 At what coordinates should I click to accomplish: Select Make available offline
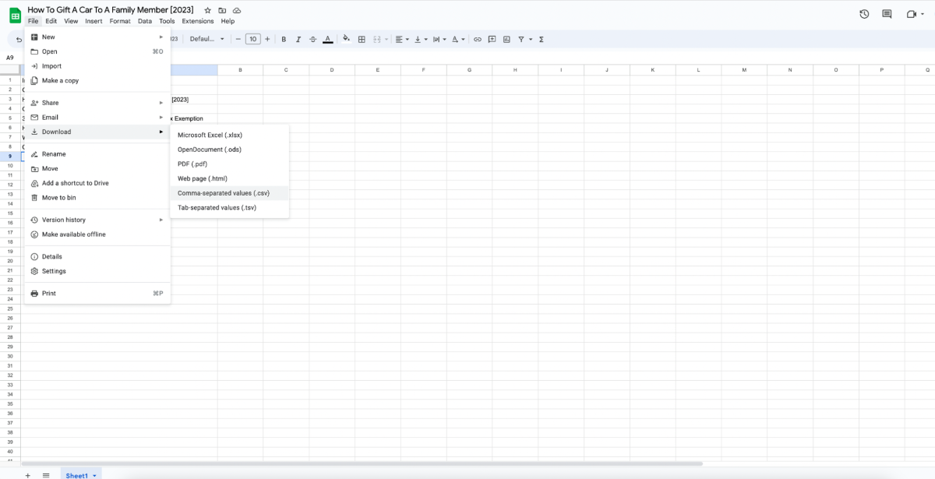(97, 234)
